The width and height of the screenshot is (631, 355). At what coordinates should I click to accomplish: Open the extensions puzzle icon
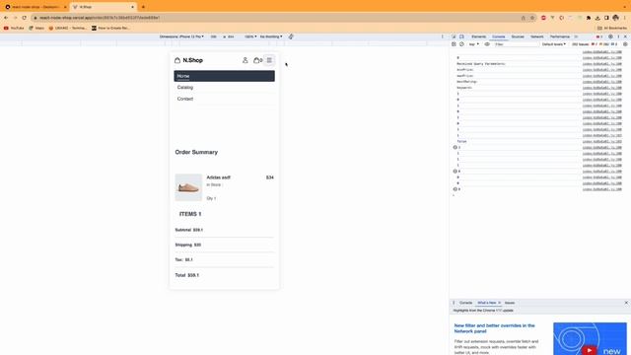pos(589,18)
